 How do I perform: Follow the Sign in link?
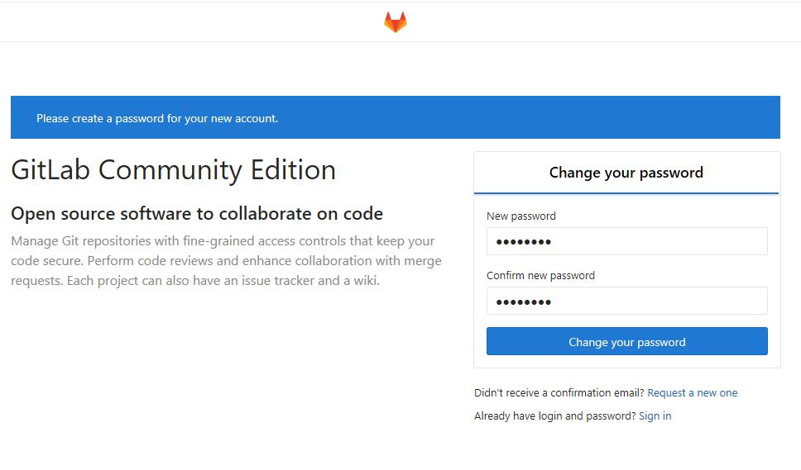coord(655,416)
